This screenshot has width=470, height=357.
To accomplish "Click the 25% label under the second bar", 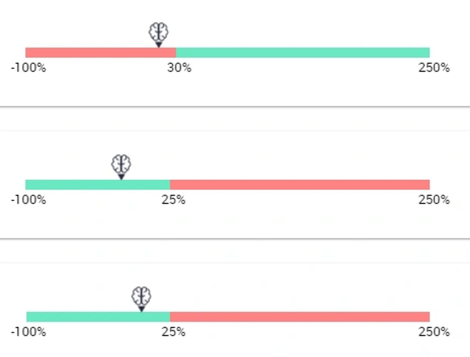I will (174, 200).
